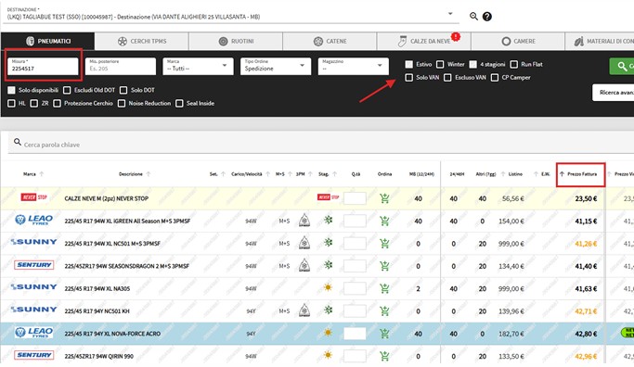Check Escludi Old DOT
The height and width of the screenshot is (367, 634).
(x=67, y=90)
